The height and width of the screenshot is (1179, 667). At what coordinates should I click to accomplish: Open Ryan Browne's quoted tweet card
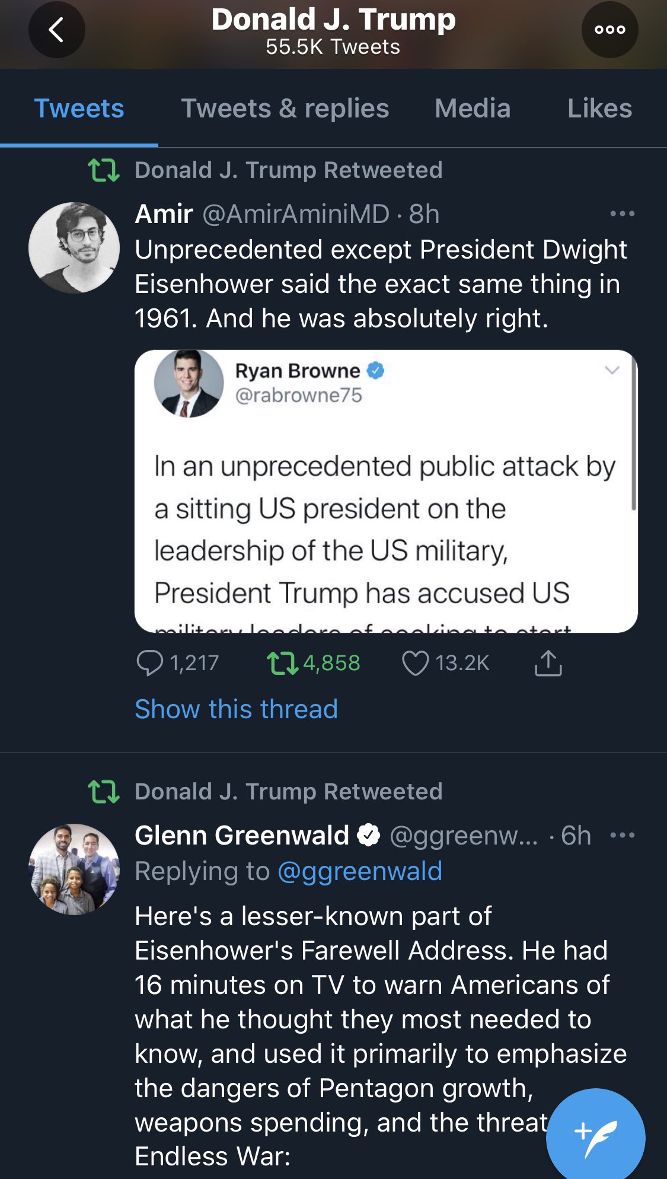point(385,522)
